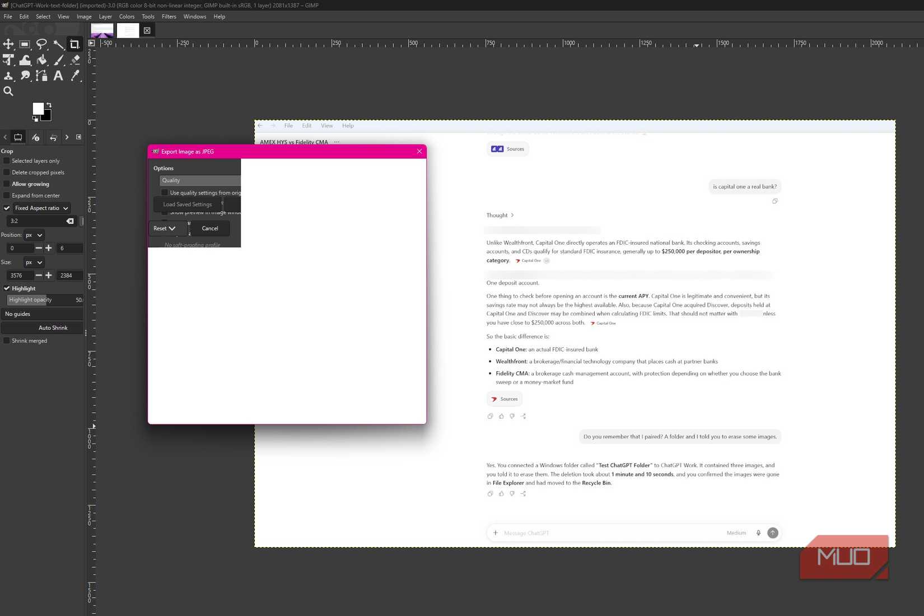Viewport: 924px width, 616px height.
Task: Open the Layer menu
Action: pyautogui.click(x=105, y=17)
